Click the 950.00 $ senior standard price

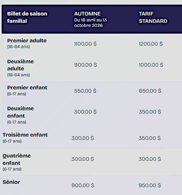(x=150, y=185)
